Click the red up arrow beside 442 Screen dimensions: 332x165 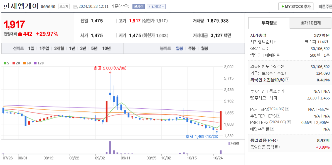20,34
